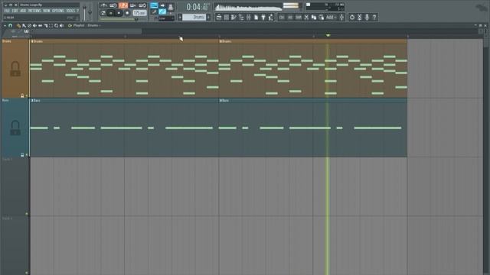Open the OPTIONS menu
The image size is (490, 275).
58,11
